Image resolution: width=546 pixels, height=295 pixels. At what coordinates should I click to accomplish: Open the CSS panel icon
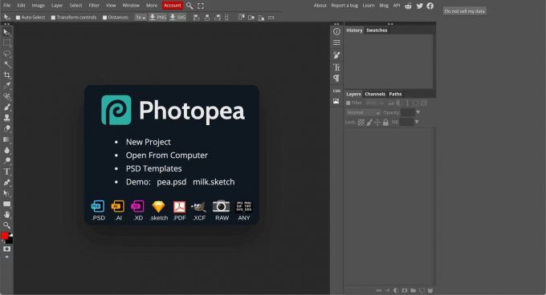click(x=336, y=91)
